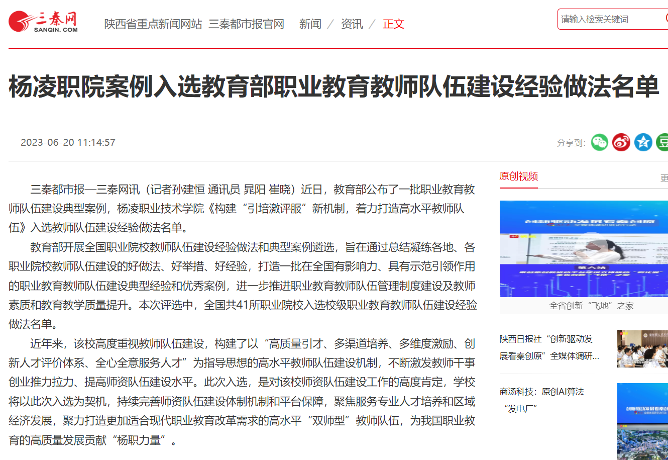Click the thumbnail beside 商汤科技 article
The width and height of the screenshot is (668, 460).
coord(642,421)
